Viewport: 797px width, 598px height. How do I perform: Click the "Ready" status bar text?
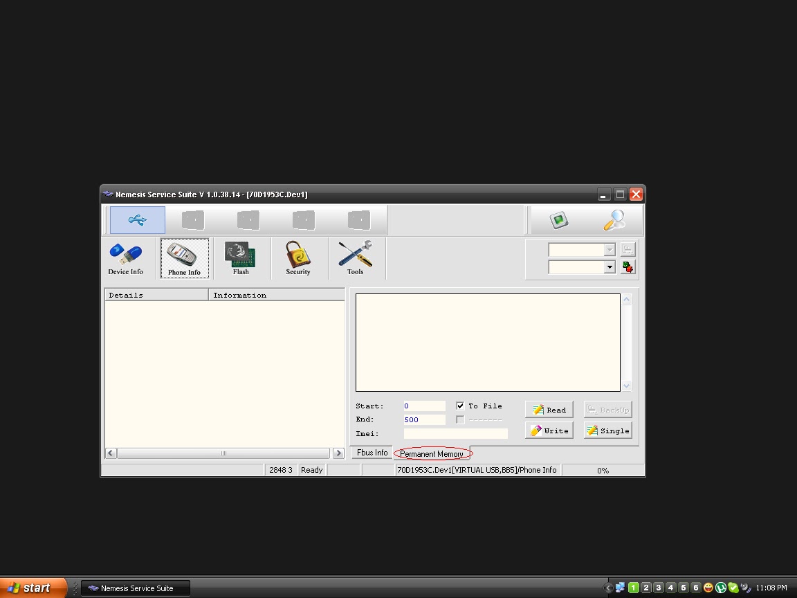(311, 470)
